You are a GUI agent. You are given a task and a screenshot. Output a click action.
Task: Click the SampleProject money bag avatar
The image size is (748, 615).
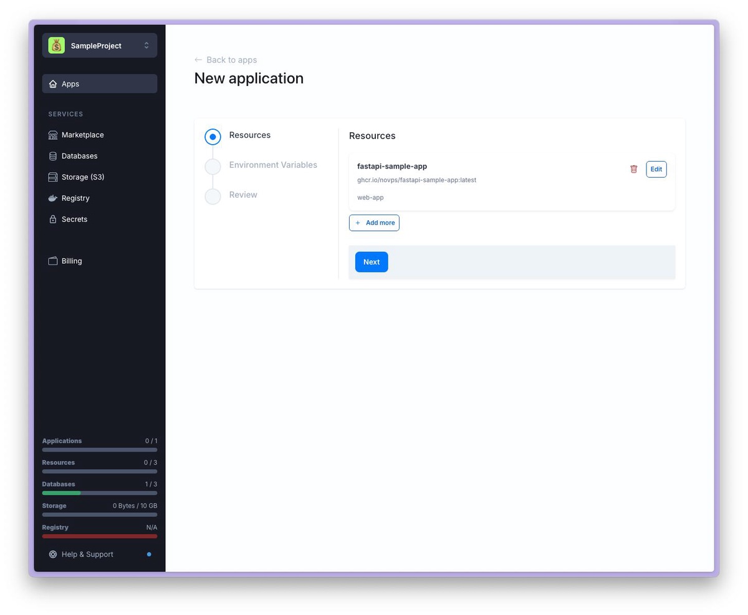coord(57,46)
